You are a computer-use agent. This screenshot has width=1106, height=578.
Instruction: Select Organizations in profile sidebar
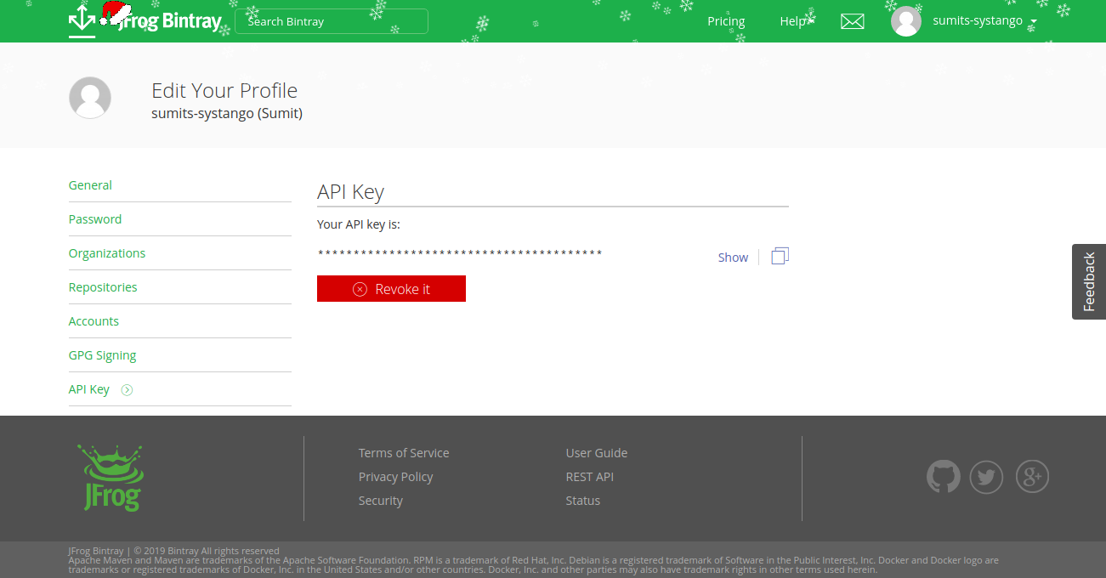[x=107, y=253]
